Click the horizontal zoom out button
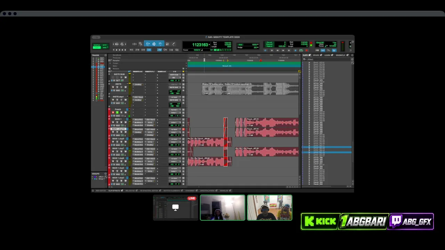The height and width of the screenshot is (250, 445). (x=113, y=44)
